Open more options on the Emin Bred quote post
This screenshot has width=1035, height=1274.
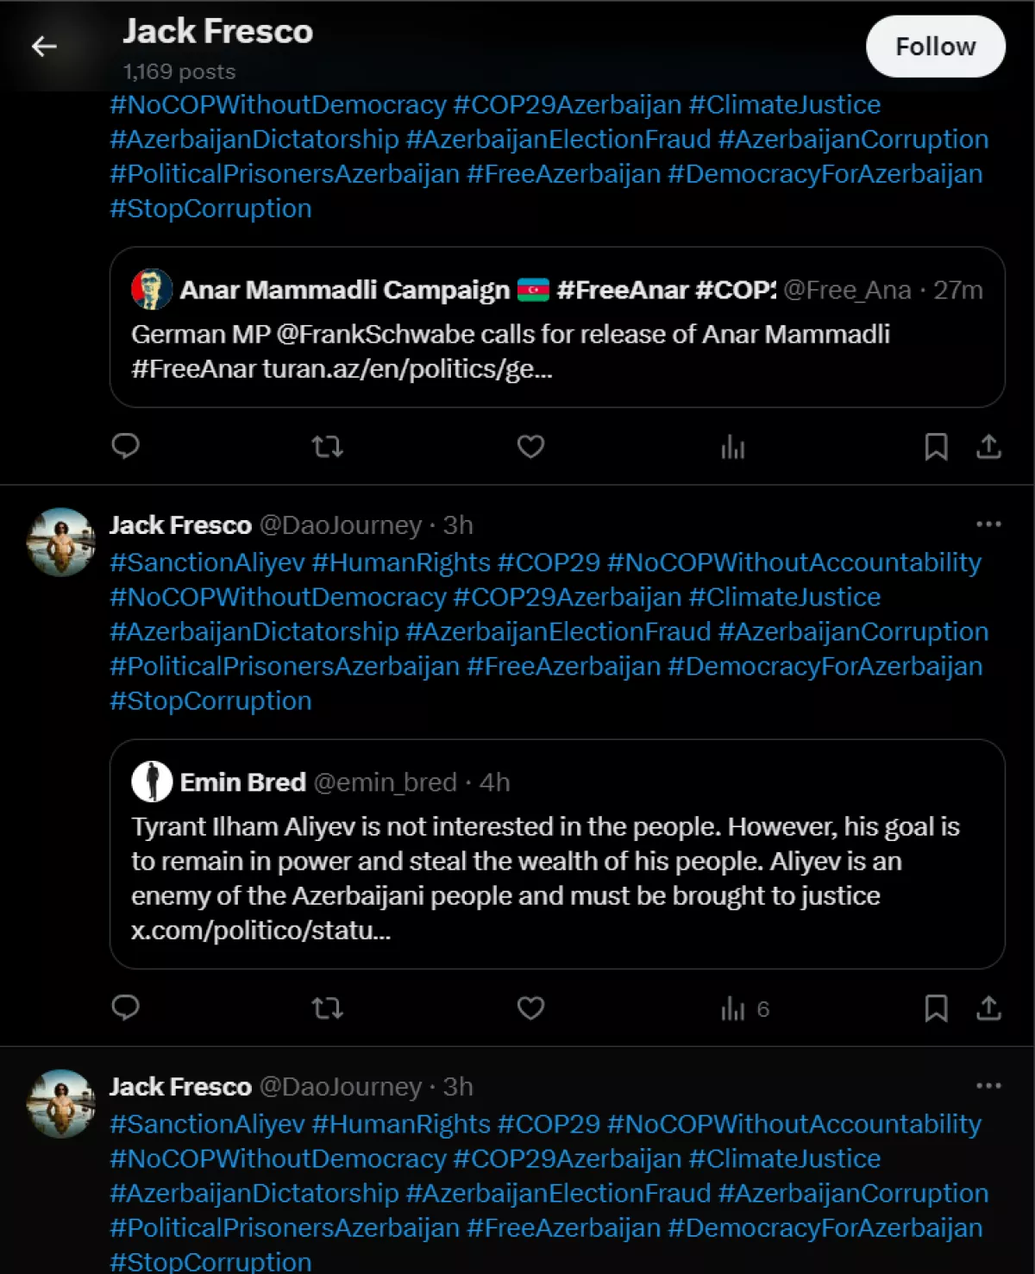988,524
